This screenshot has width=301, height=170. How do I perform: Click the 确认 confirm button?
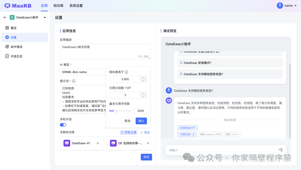click(141, 121)
